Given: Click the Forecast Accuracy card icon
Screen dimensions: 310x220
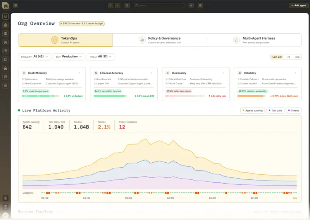Looking at the screenshot, I should click(96, 73).
